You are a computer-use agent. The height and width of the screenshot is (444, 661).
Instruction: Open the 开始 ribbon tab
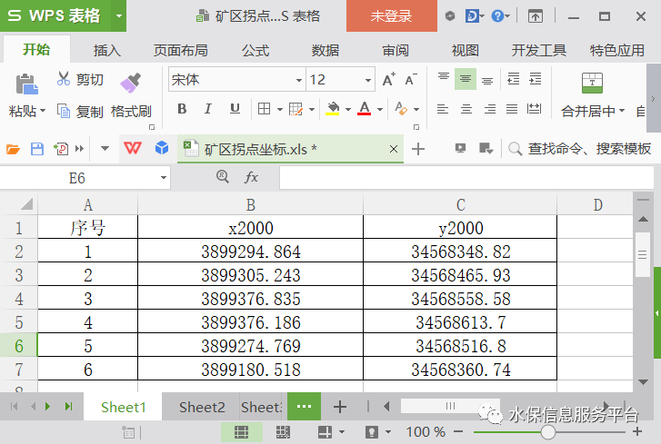coord(36,50)
